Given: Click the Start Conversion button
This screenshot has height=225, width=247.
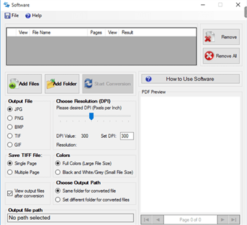Looking at the screenshot, I should pyautogui.click(x=108, y=84).
